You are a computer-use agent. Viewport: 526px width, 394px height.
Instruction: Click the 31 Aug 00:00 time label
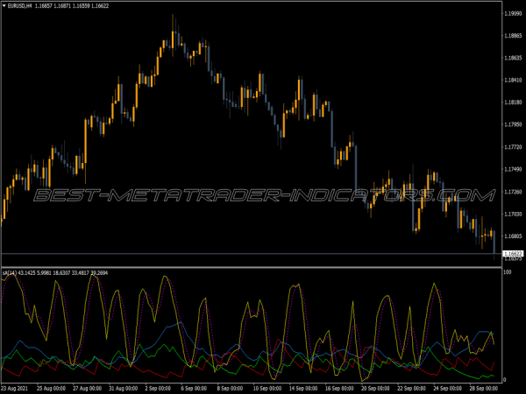(123, 389)
